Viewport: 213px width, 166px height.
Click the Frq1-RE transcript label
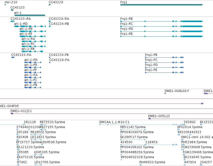point(126,34)
